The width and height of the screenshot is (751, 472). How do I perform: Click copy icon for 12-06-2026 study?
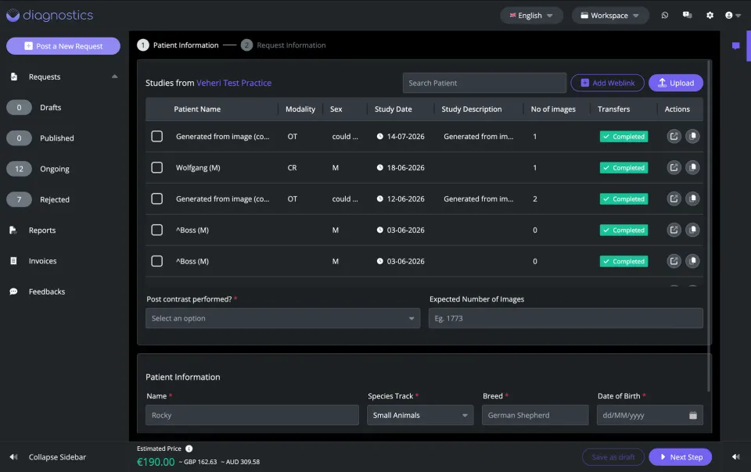pos(692,198)
